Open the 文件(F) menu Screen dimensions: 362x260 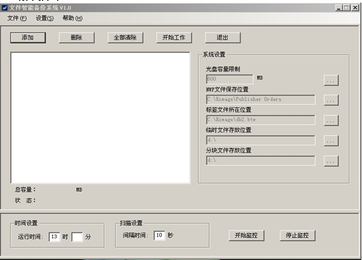coord(17,18)
